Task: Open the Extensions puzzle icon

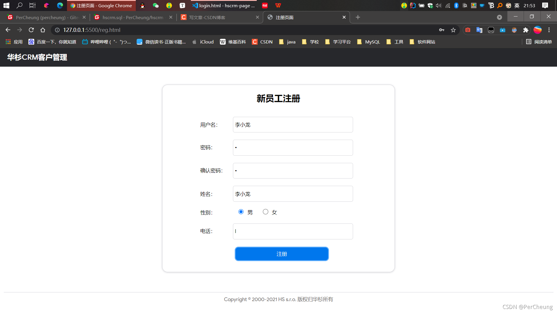Action: (526, 30)
